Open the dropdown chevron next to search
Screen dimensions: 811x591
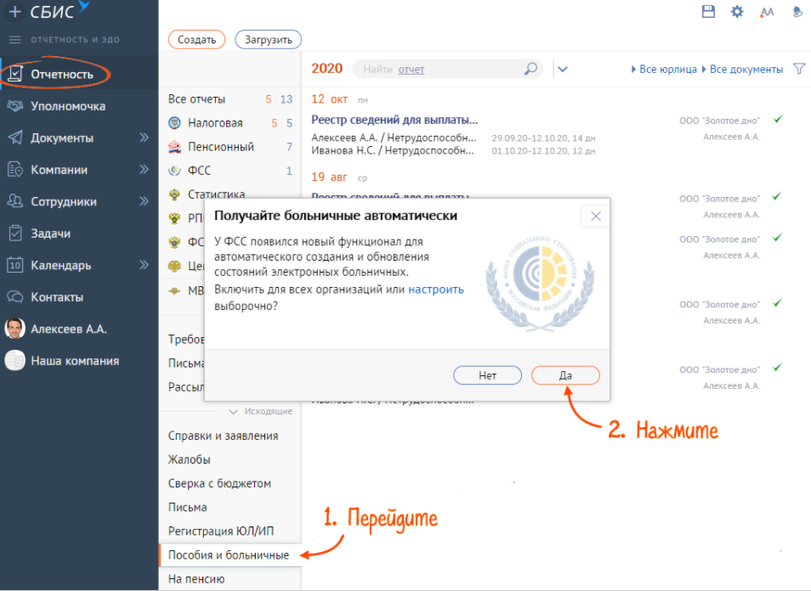coord(562,70)
